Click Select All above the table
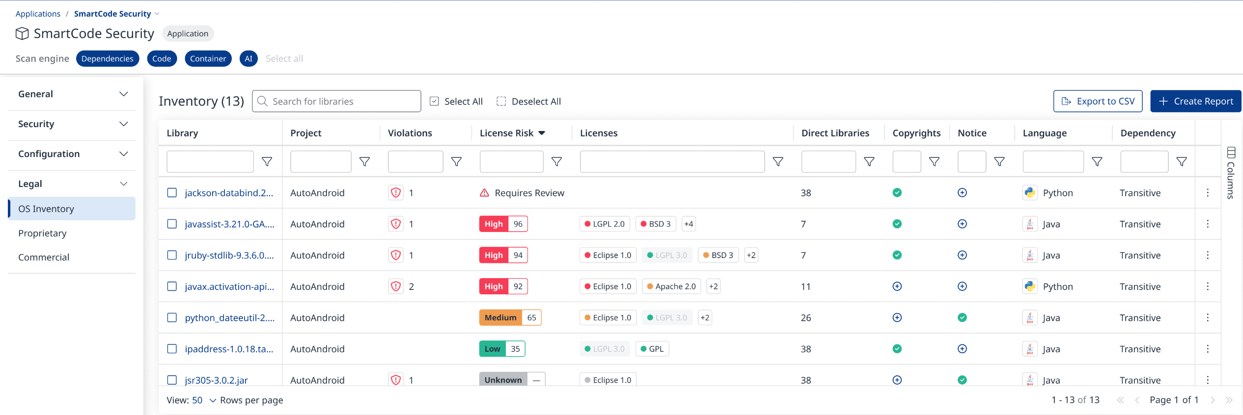 point(456,101)
